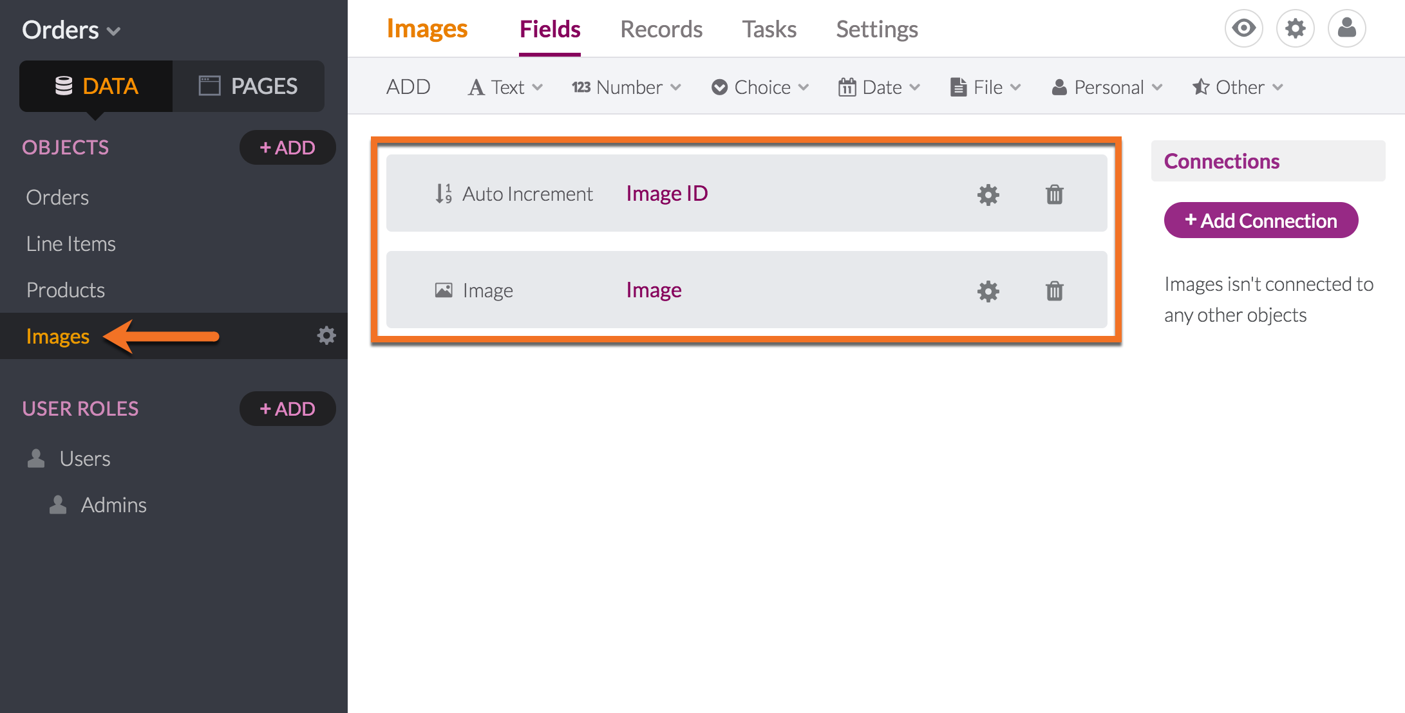
Task: Switch to the PAGES section tab
Action: pos(249,86)
